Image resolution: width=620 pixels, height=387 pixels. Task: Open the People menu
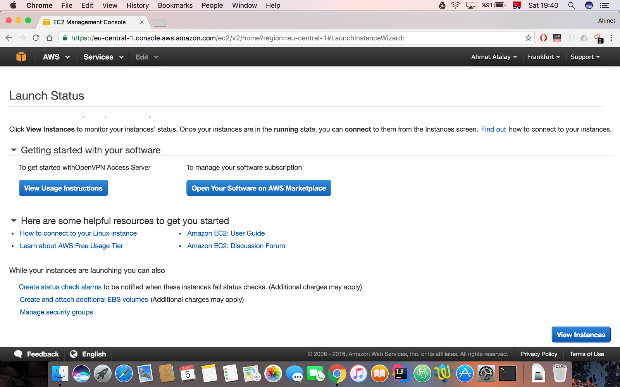[x=212, y=5]
